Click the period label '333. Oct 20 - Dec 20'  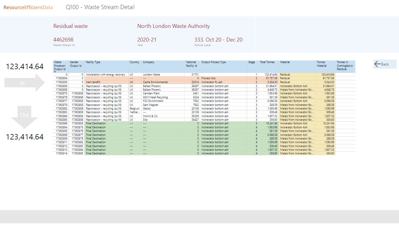pos(218,40)
